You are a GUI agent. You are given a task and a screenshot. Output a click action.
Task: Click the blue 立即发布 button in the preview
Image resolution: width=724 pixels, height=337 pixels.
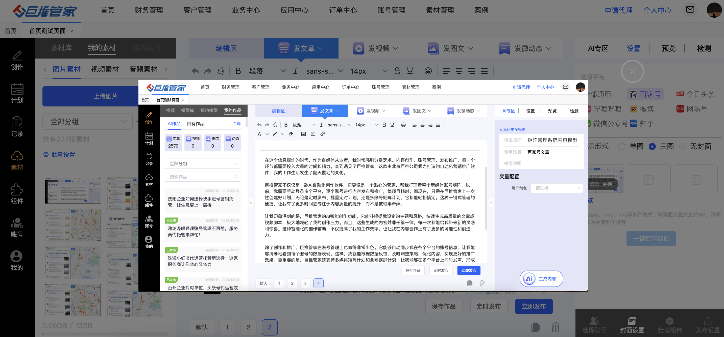click(x=469, y=270)
